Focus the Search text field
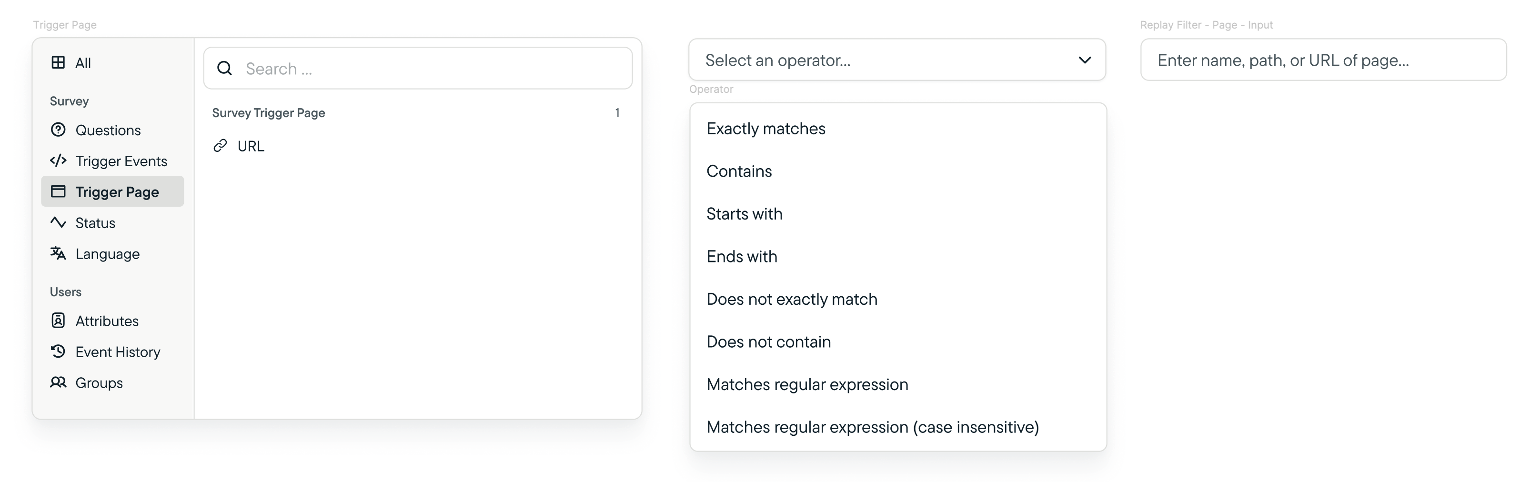Viewport: 1530px width, 482px height. coord(418,68)
